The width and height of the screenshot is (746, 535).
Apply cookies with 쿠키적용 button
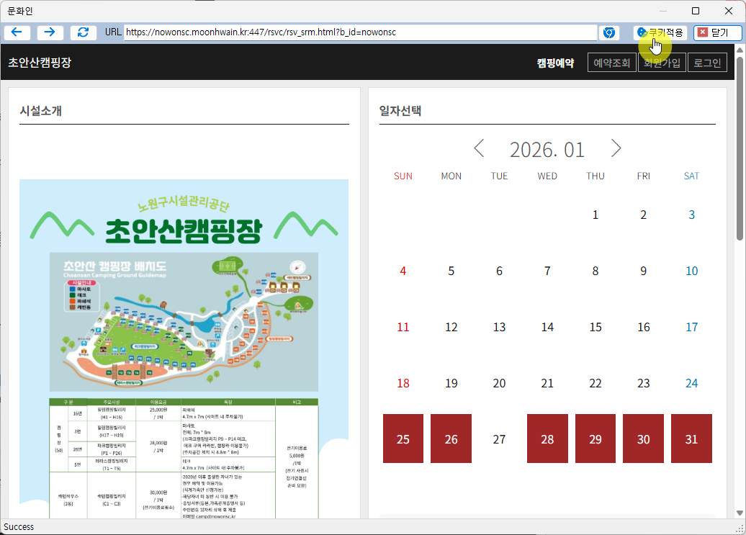click(x=660, y=32)
